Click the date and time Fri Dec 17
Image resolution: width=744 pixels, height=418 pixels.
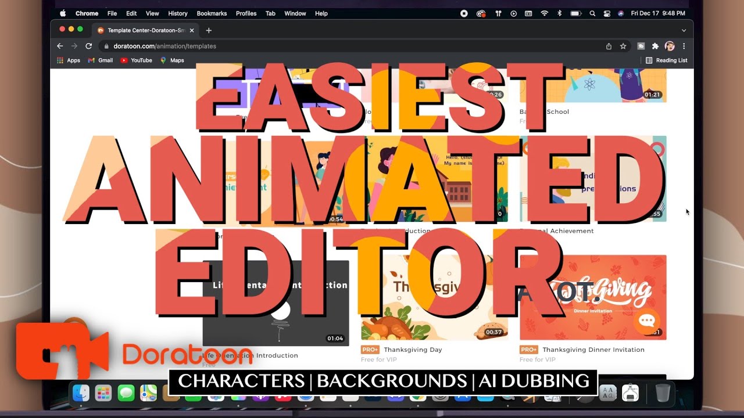(657, 13)
